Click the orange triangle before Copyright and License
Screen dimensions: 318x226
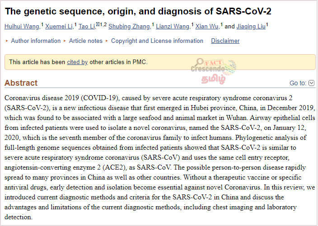click(x=107, y=41)
